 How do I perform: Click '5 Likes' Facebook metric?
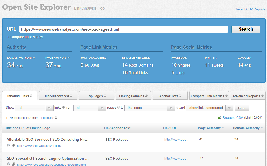tap(178, 72)
